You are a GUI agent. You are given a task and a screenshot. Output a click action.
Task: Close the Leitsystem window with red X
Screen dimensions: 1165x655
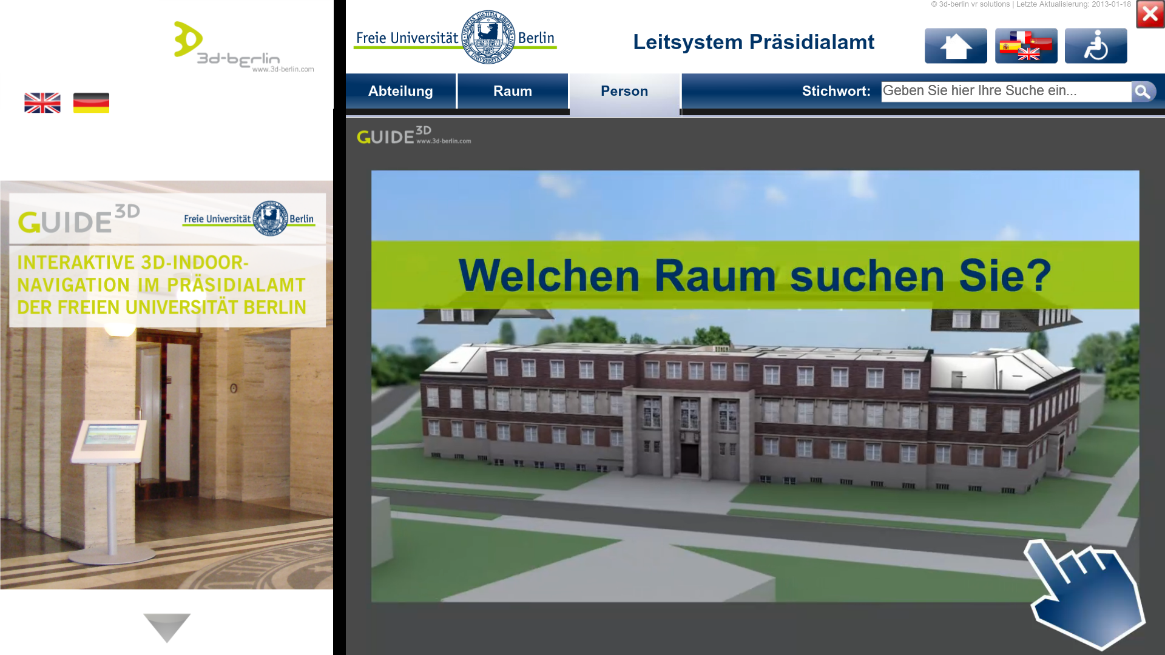pos(1150,15)
